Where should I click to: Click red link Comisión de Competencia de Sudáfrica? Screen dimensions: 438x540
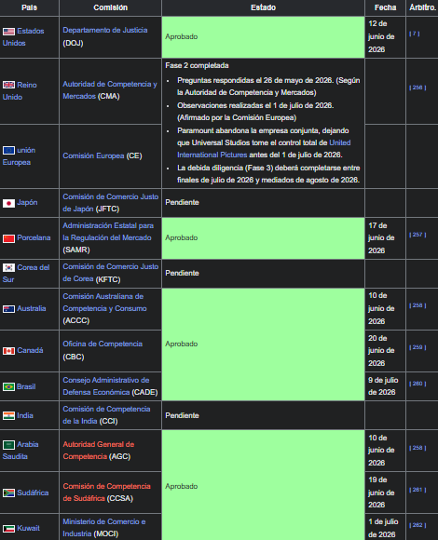tap(106, 493)
